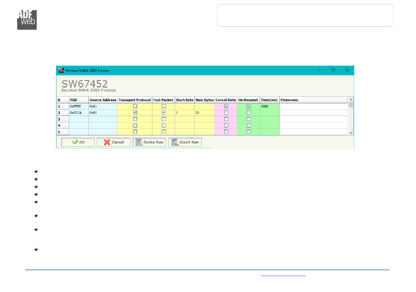
Task: Click the Delete Row button
Action: click(x=149, y=142)
